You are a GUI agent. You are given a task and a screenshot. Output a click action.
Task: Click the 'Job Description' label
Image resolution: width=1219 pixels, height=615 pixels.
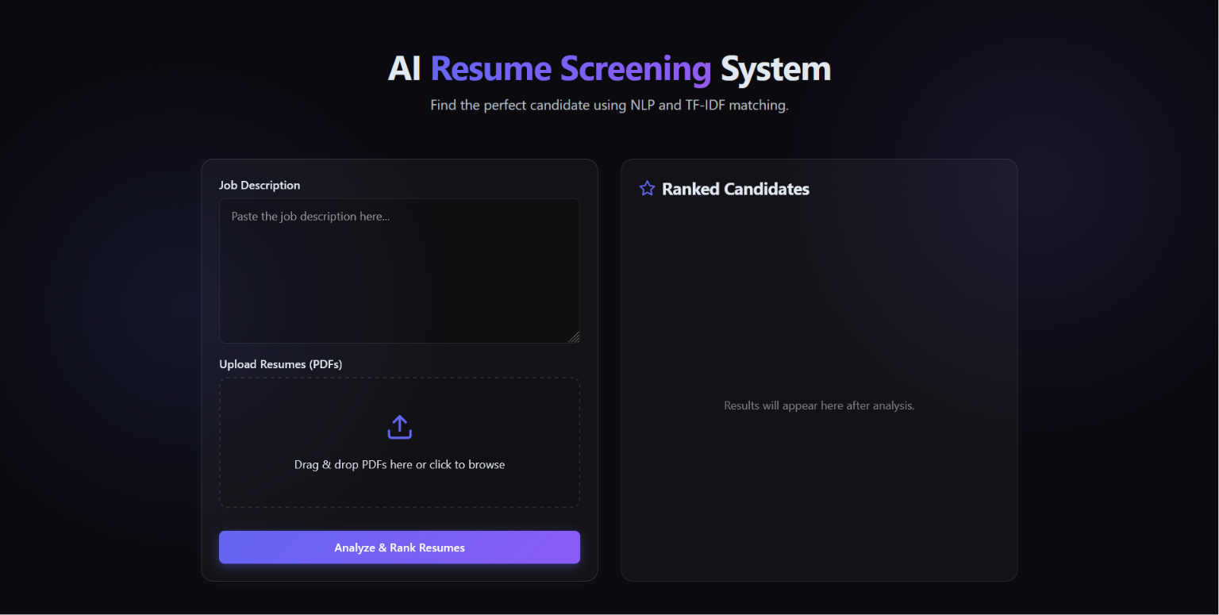260,185
